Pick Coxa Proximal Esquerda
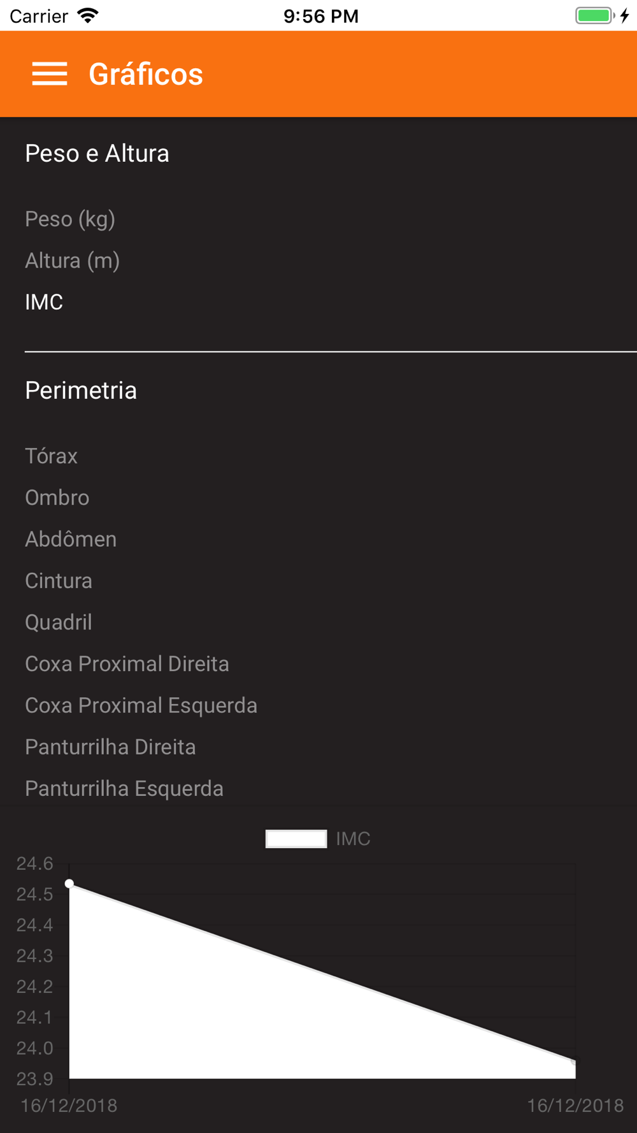This screenshot has height=1133, width=637. pos(141,705)
